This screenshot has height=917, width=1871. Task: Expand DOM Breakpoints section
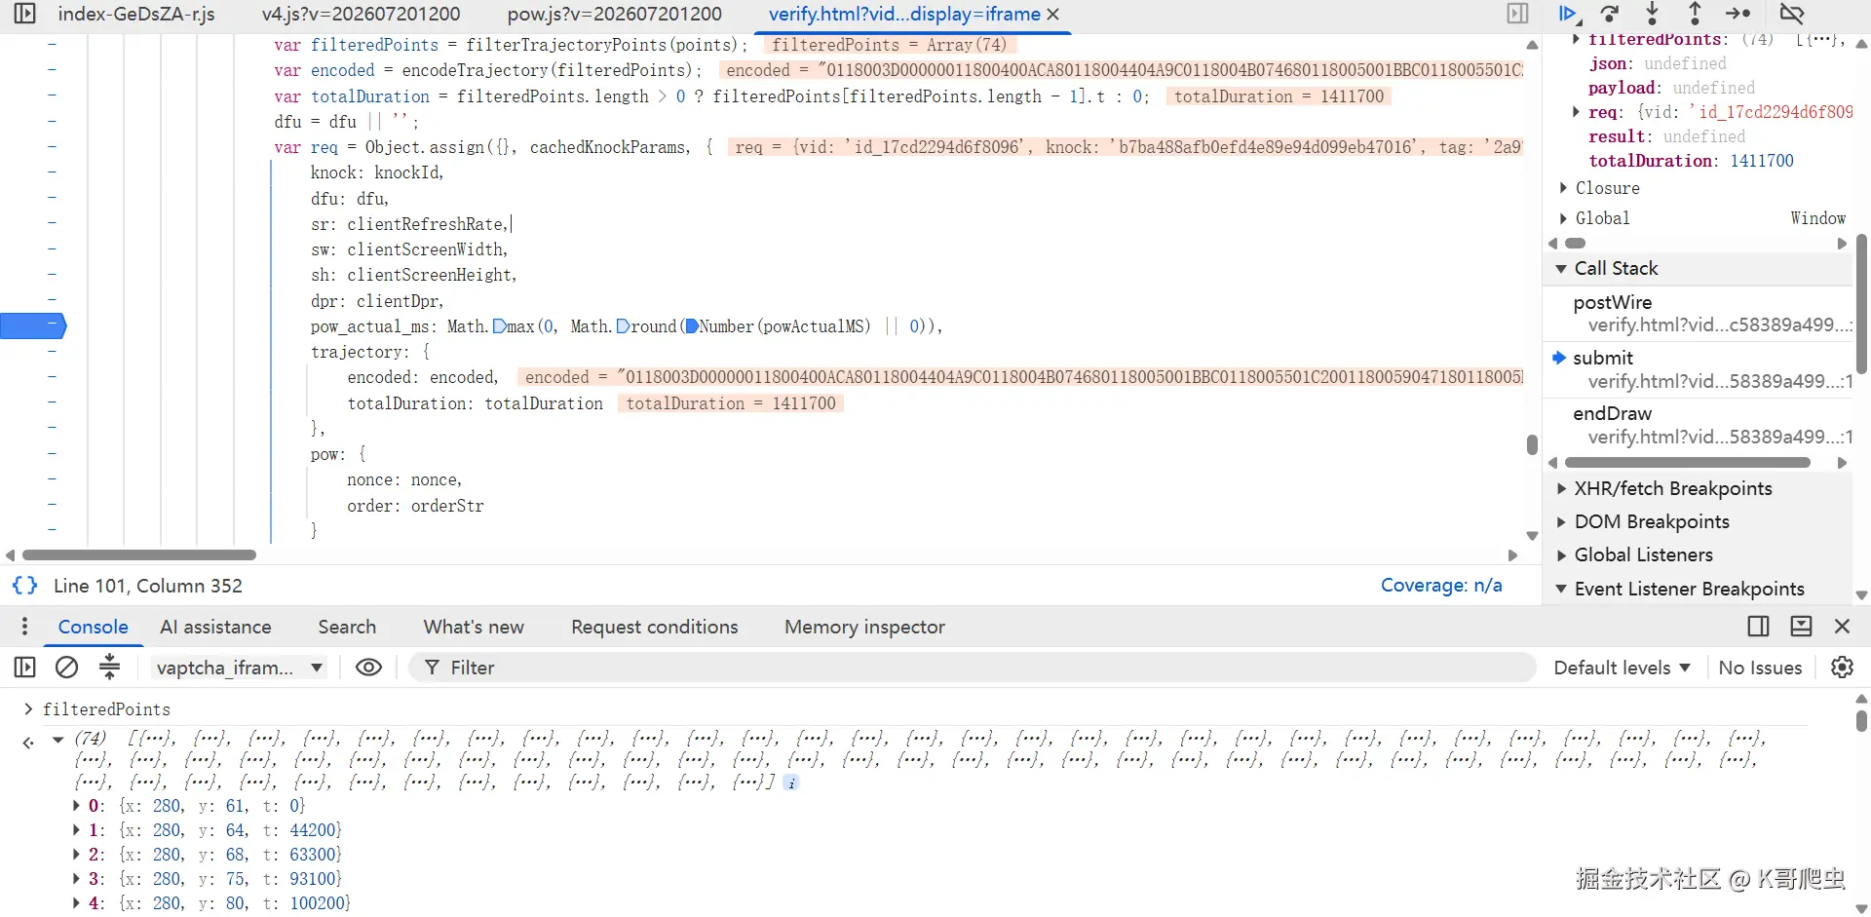(1561, 521)
